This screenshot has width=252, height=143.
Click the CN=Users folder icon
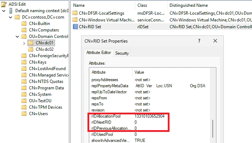pos(24,114)
